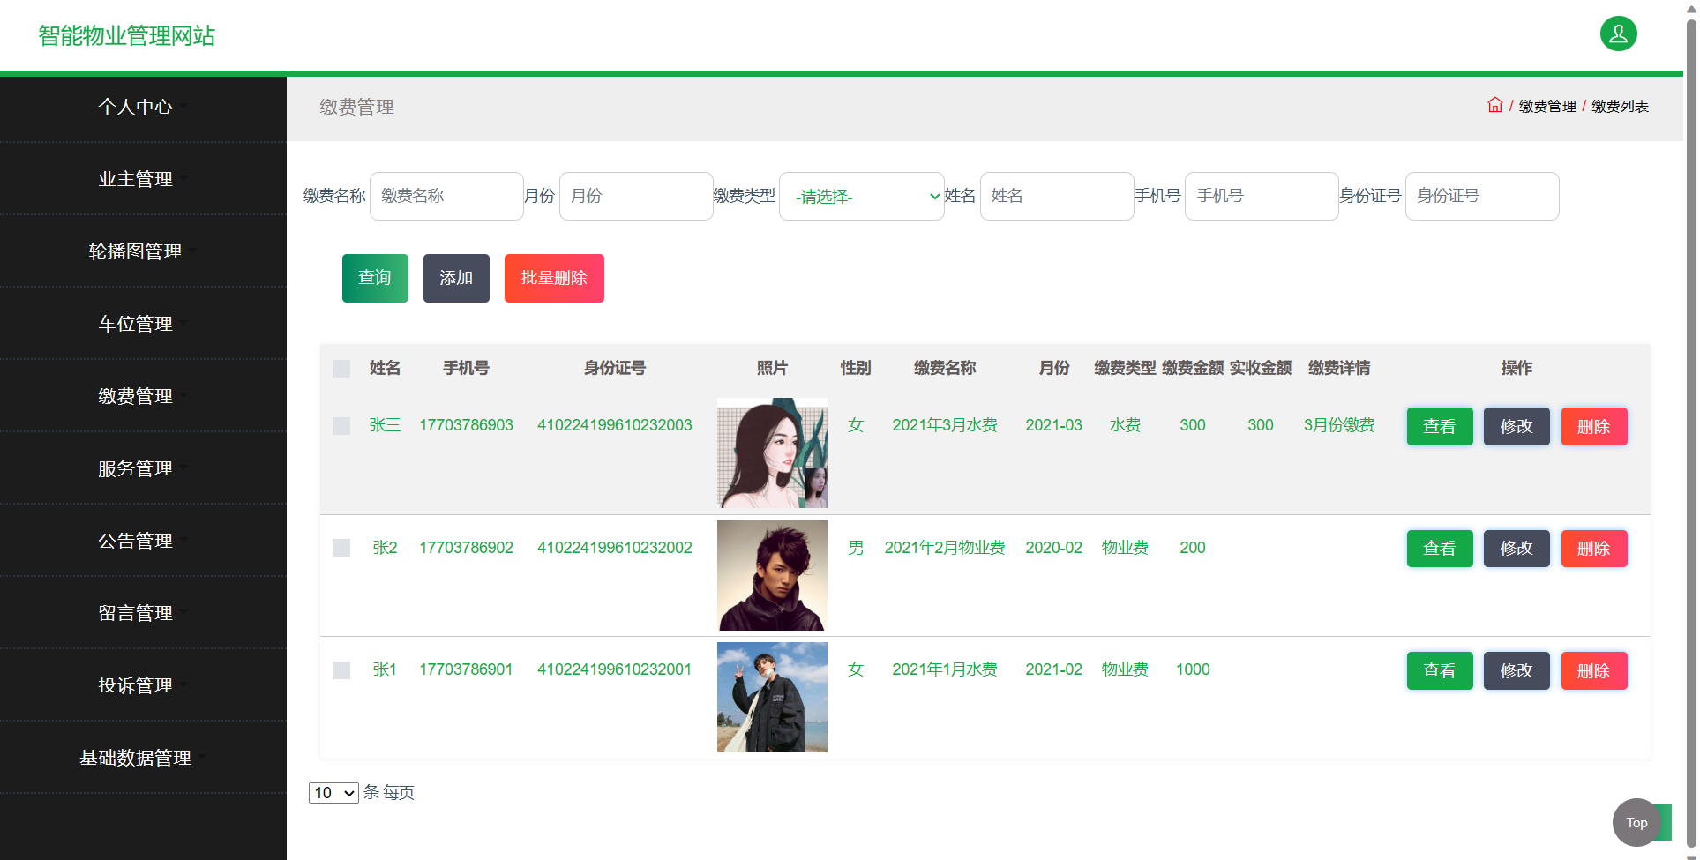Click the Top back-to-top button
The image size is (1700, 860).
pyautogui.click(x=1636, y=822)
